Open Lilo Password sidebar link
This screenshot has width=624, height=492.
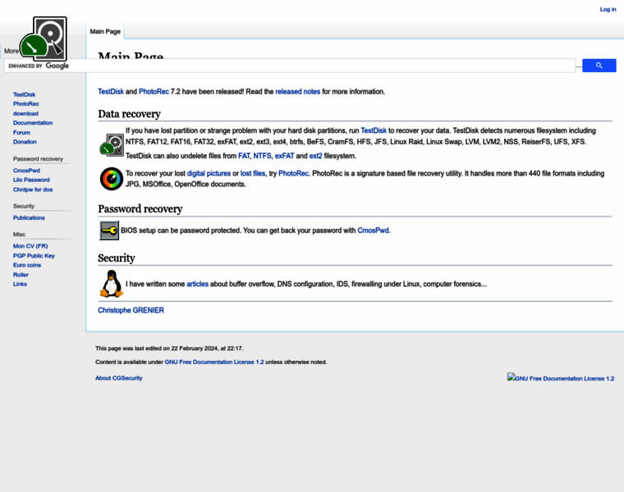(31, 180)
